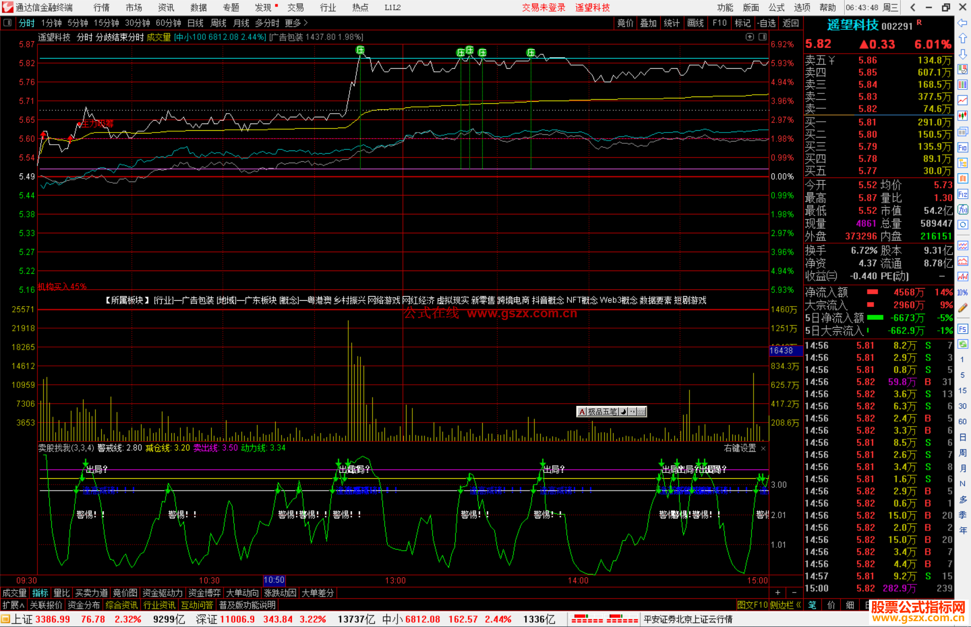971x627 pixels.
Task: Click the minus button to remove a pane
Action: point(794,593)
